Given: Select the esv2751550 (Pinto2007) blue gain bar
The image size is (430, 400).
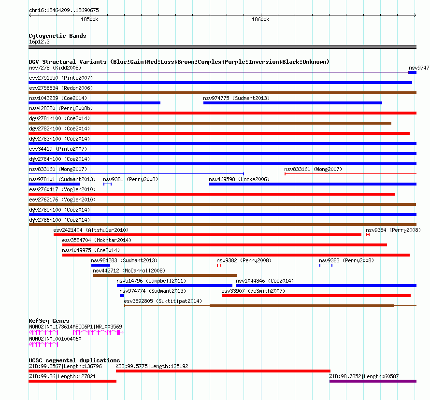Looking at the screenshot, I should [x=220, y=83].
